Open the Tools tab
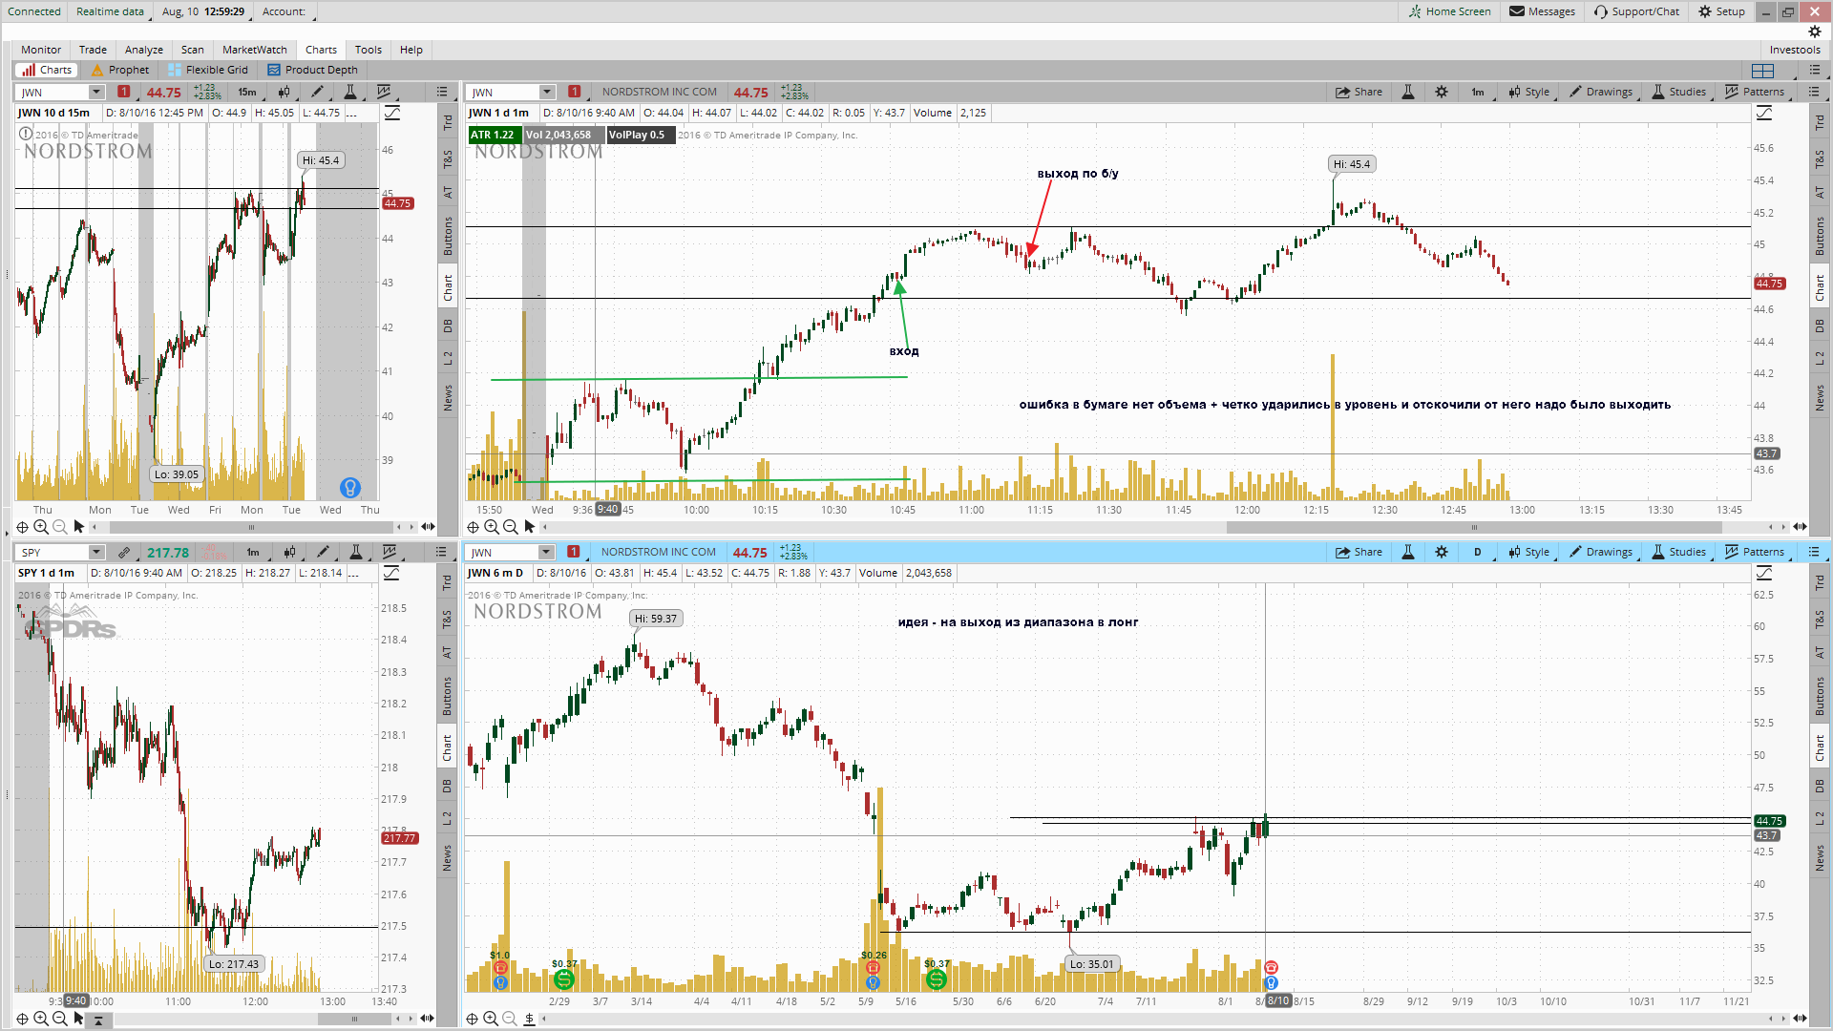 coord(369,50)
